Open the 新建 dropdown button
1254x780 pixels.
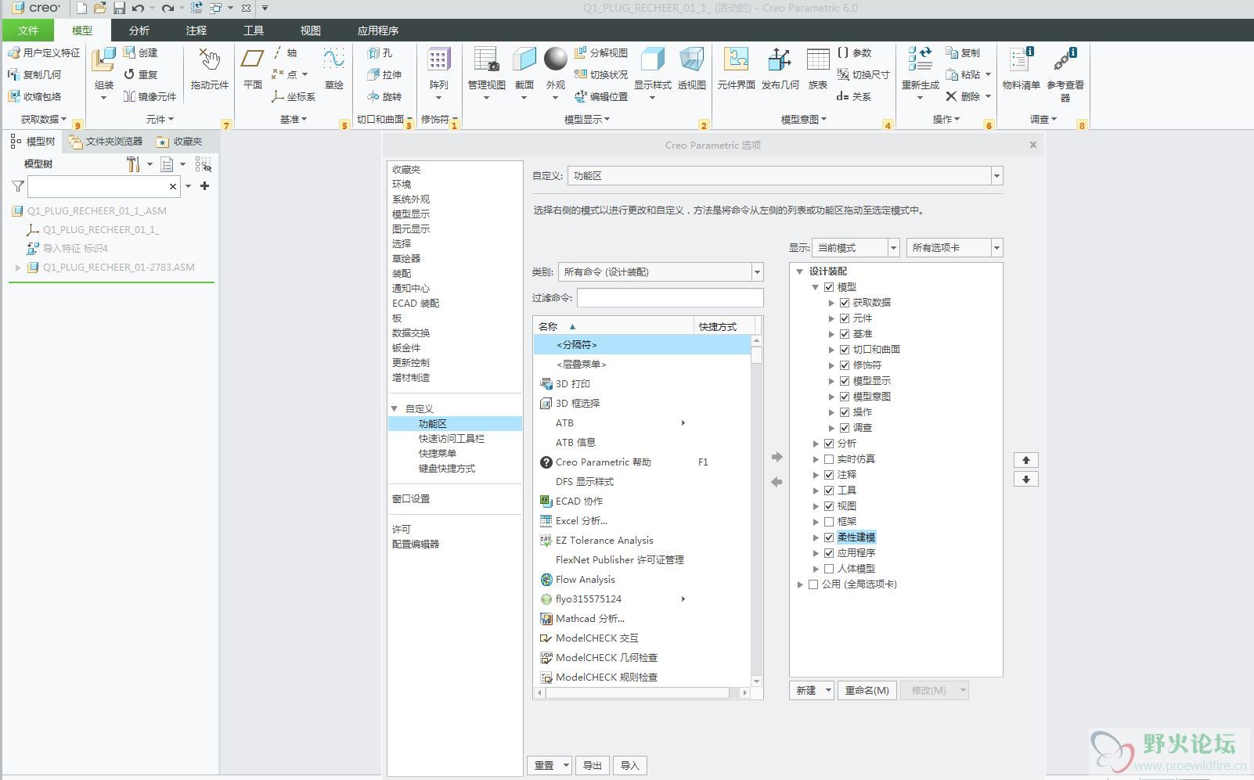click(x=811, y=690)
